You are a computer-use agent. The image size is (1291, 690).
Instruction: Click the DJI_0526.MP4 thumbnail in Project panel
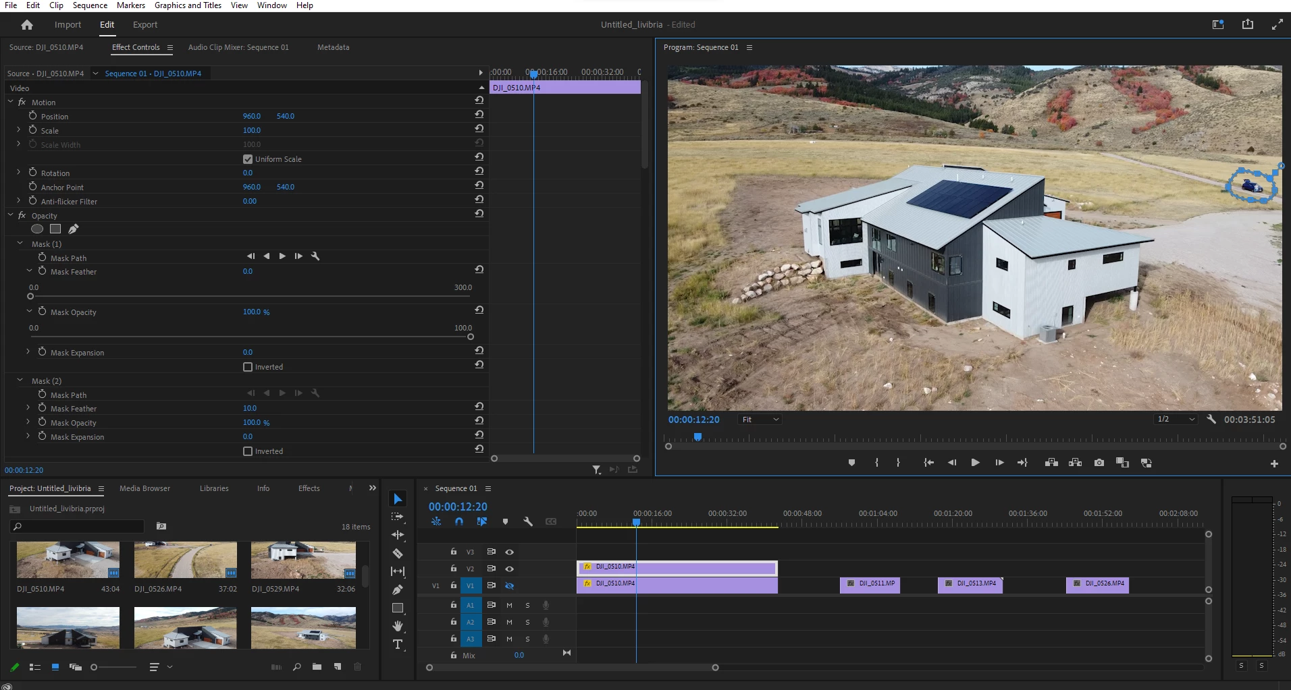(185, 560)
